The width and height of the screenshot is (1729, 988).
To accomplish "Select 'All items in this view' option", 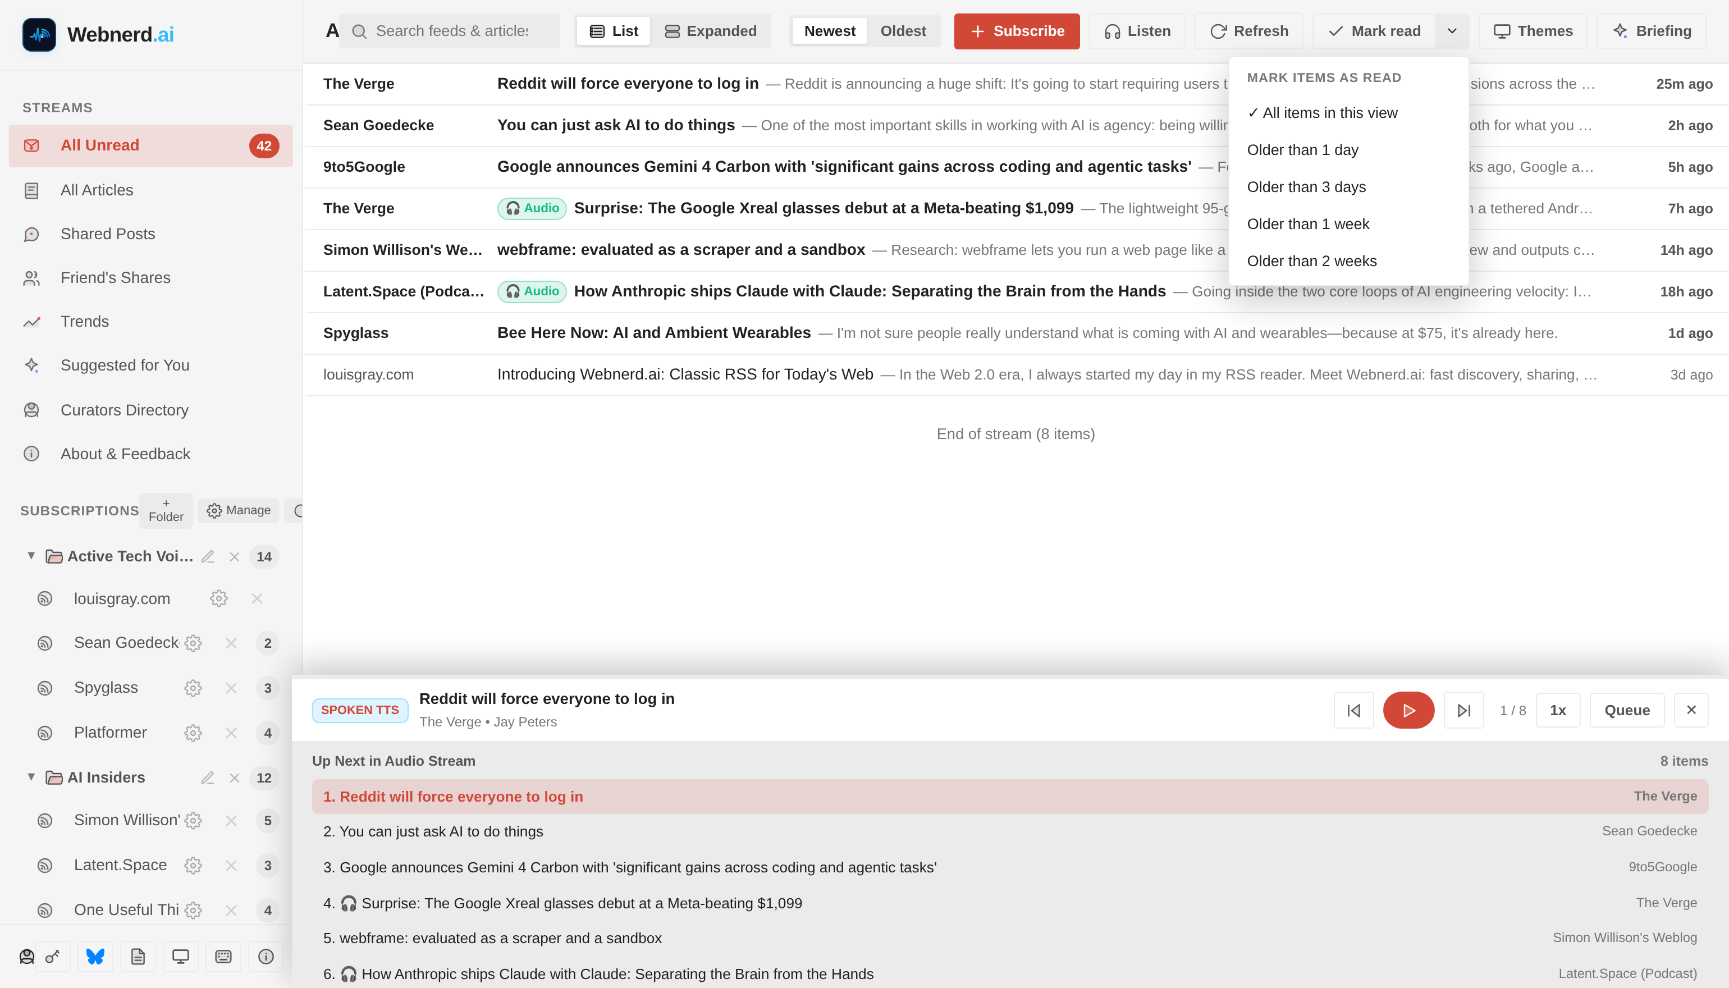I will click(1348, 113).
